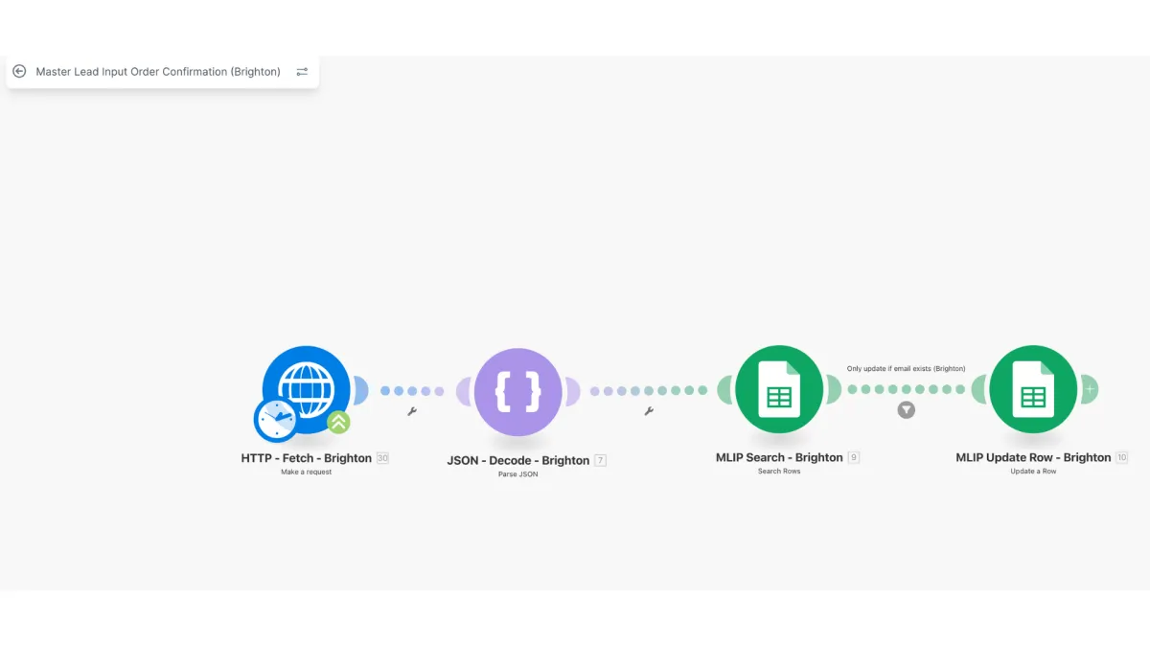Click module number badge 30

click(x=382, y=458)
